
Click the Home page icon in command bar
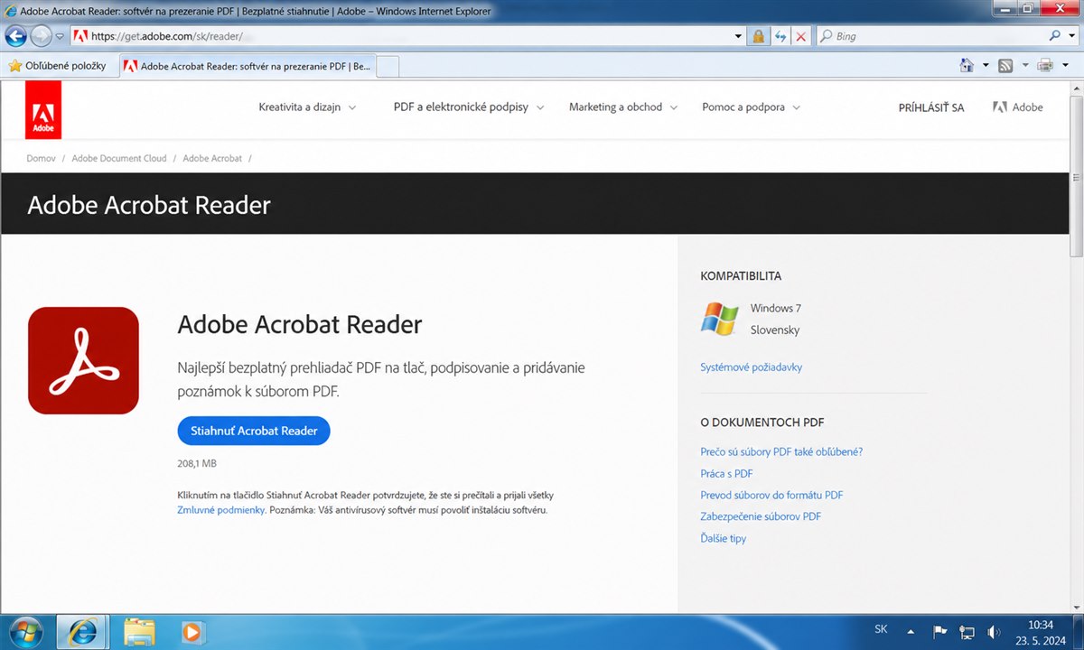pos(967,65)
